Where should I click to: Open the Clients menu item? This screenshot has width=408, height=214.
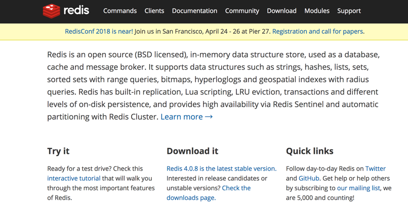point(154,11)
